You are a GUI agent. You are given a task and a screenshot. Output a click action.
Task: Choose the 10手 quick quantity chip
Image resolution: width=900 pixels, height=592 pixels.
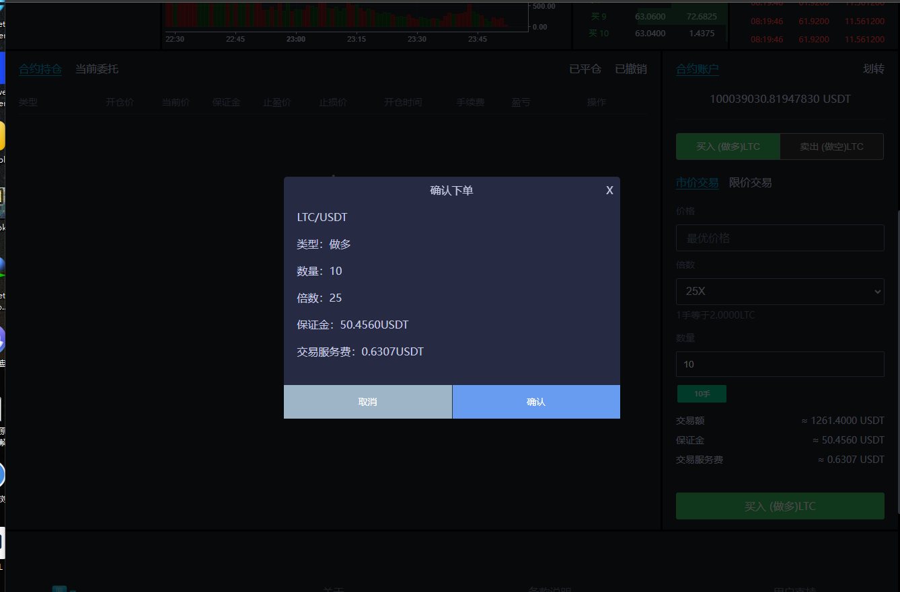point(702,394)
